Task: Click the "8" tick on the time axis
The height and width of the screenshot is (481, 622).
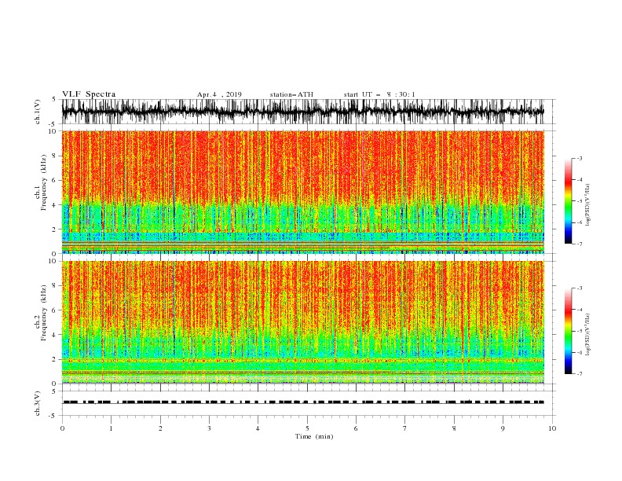Action: (454, 428)
